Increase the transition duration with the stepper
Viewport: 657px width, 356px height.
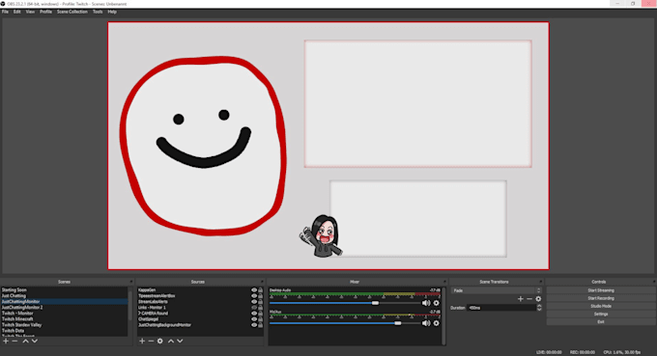coord(539,306)
